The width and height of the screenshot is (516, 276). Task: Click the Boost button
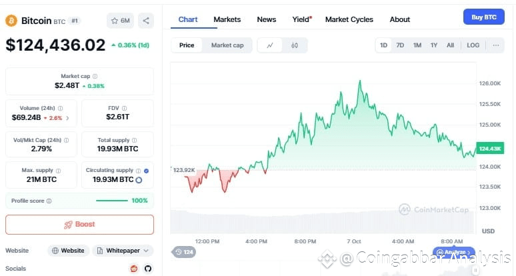pos(79,224)
